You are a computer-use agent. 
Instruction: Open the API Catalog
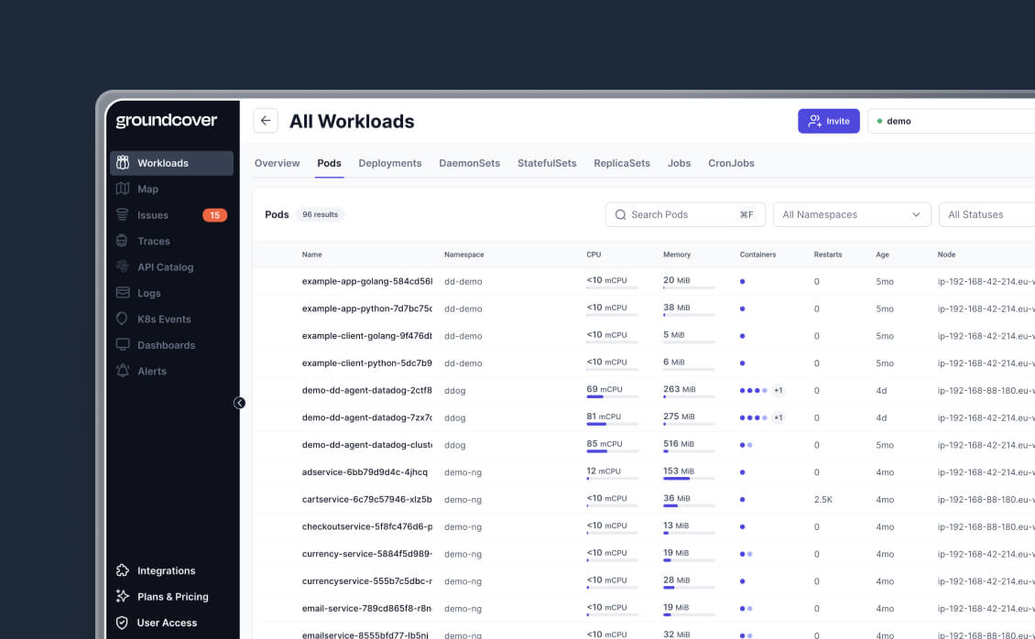click(x=124, y=266)
